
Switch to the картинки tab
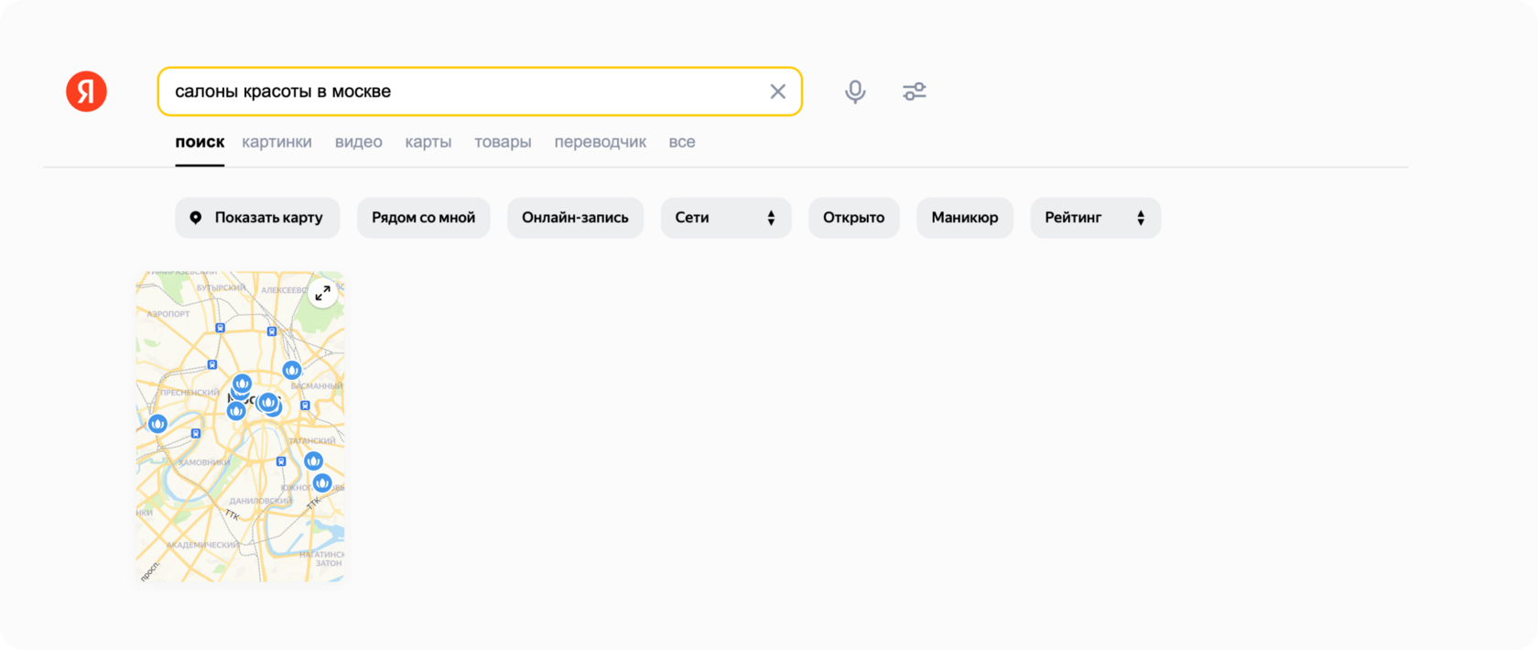pyautogui.click(x=276, y=142)
